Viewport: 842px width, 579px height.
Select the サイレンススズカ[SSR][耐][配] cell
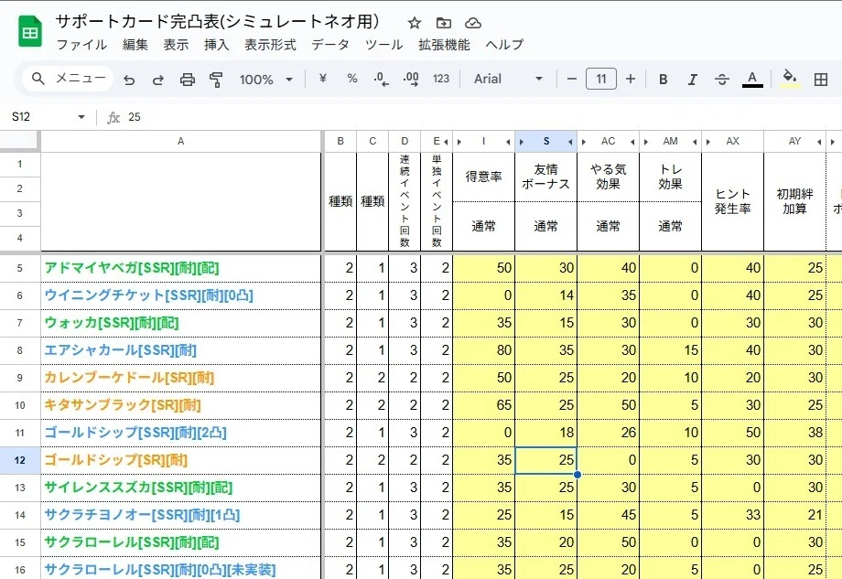click(x=181, y=488)
